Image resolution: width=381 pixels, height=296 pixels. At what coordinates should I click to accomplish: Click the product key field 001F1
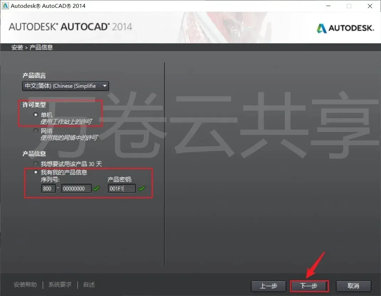pos(122,189)
